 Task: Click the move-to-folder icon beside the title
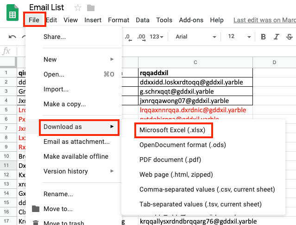(91, 8)
